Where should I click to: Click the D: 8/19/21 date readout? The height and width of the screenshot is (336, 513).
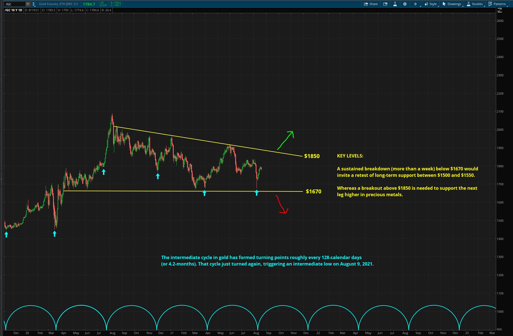pyautogui.click(x=32, y=10)
